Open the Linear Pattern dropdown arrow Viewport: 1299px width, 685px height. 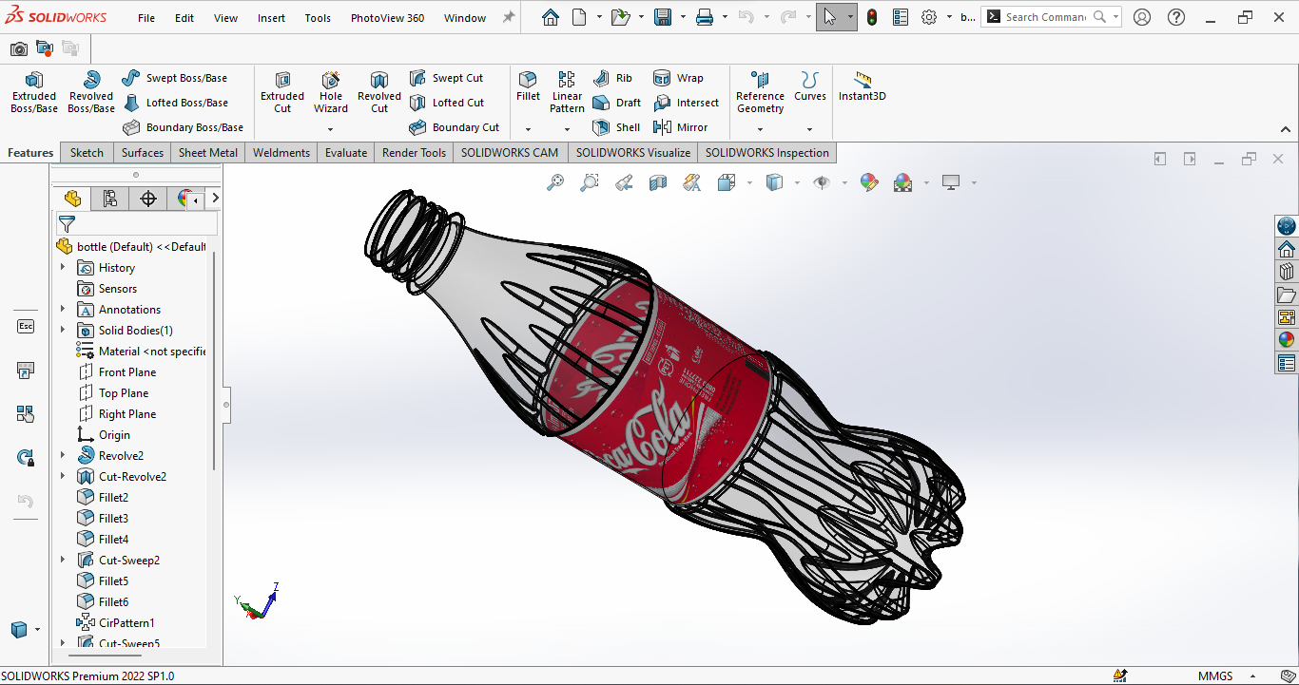click(x=567, y=129)
